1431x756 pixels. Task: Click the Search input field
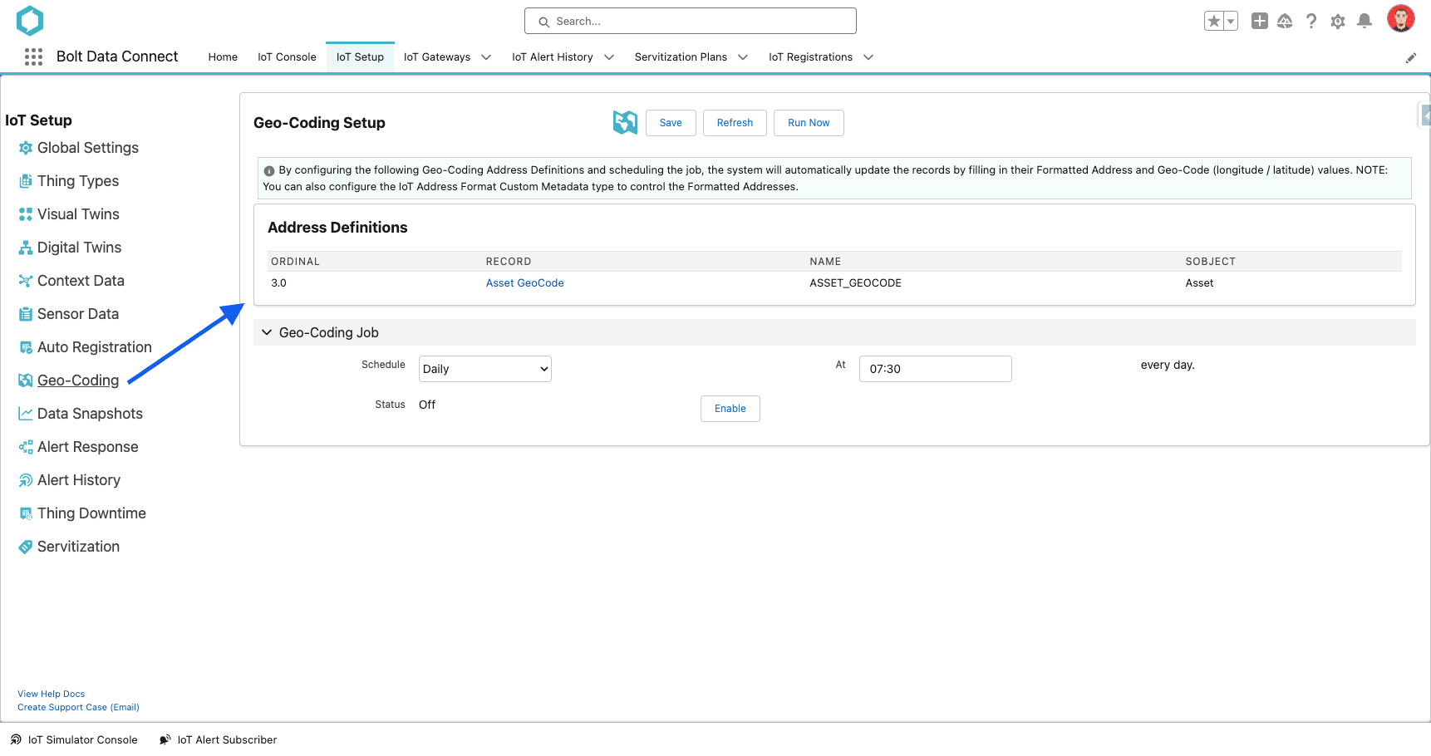(x=691, y=21)
